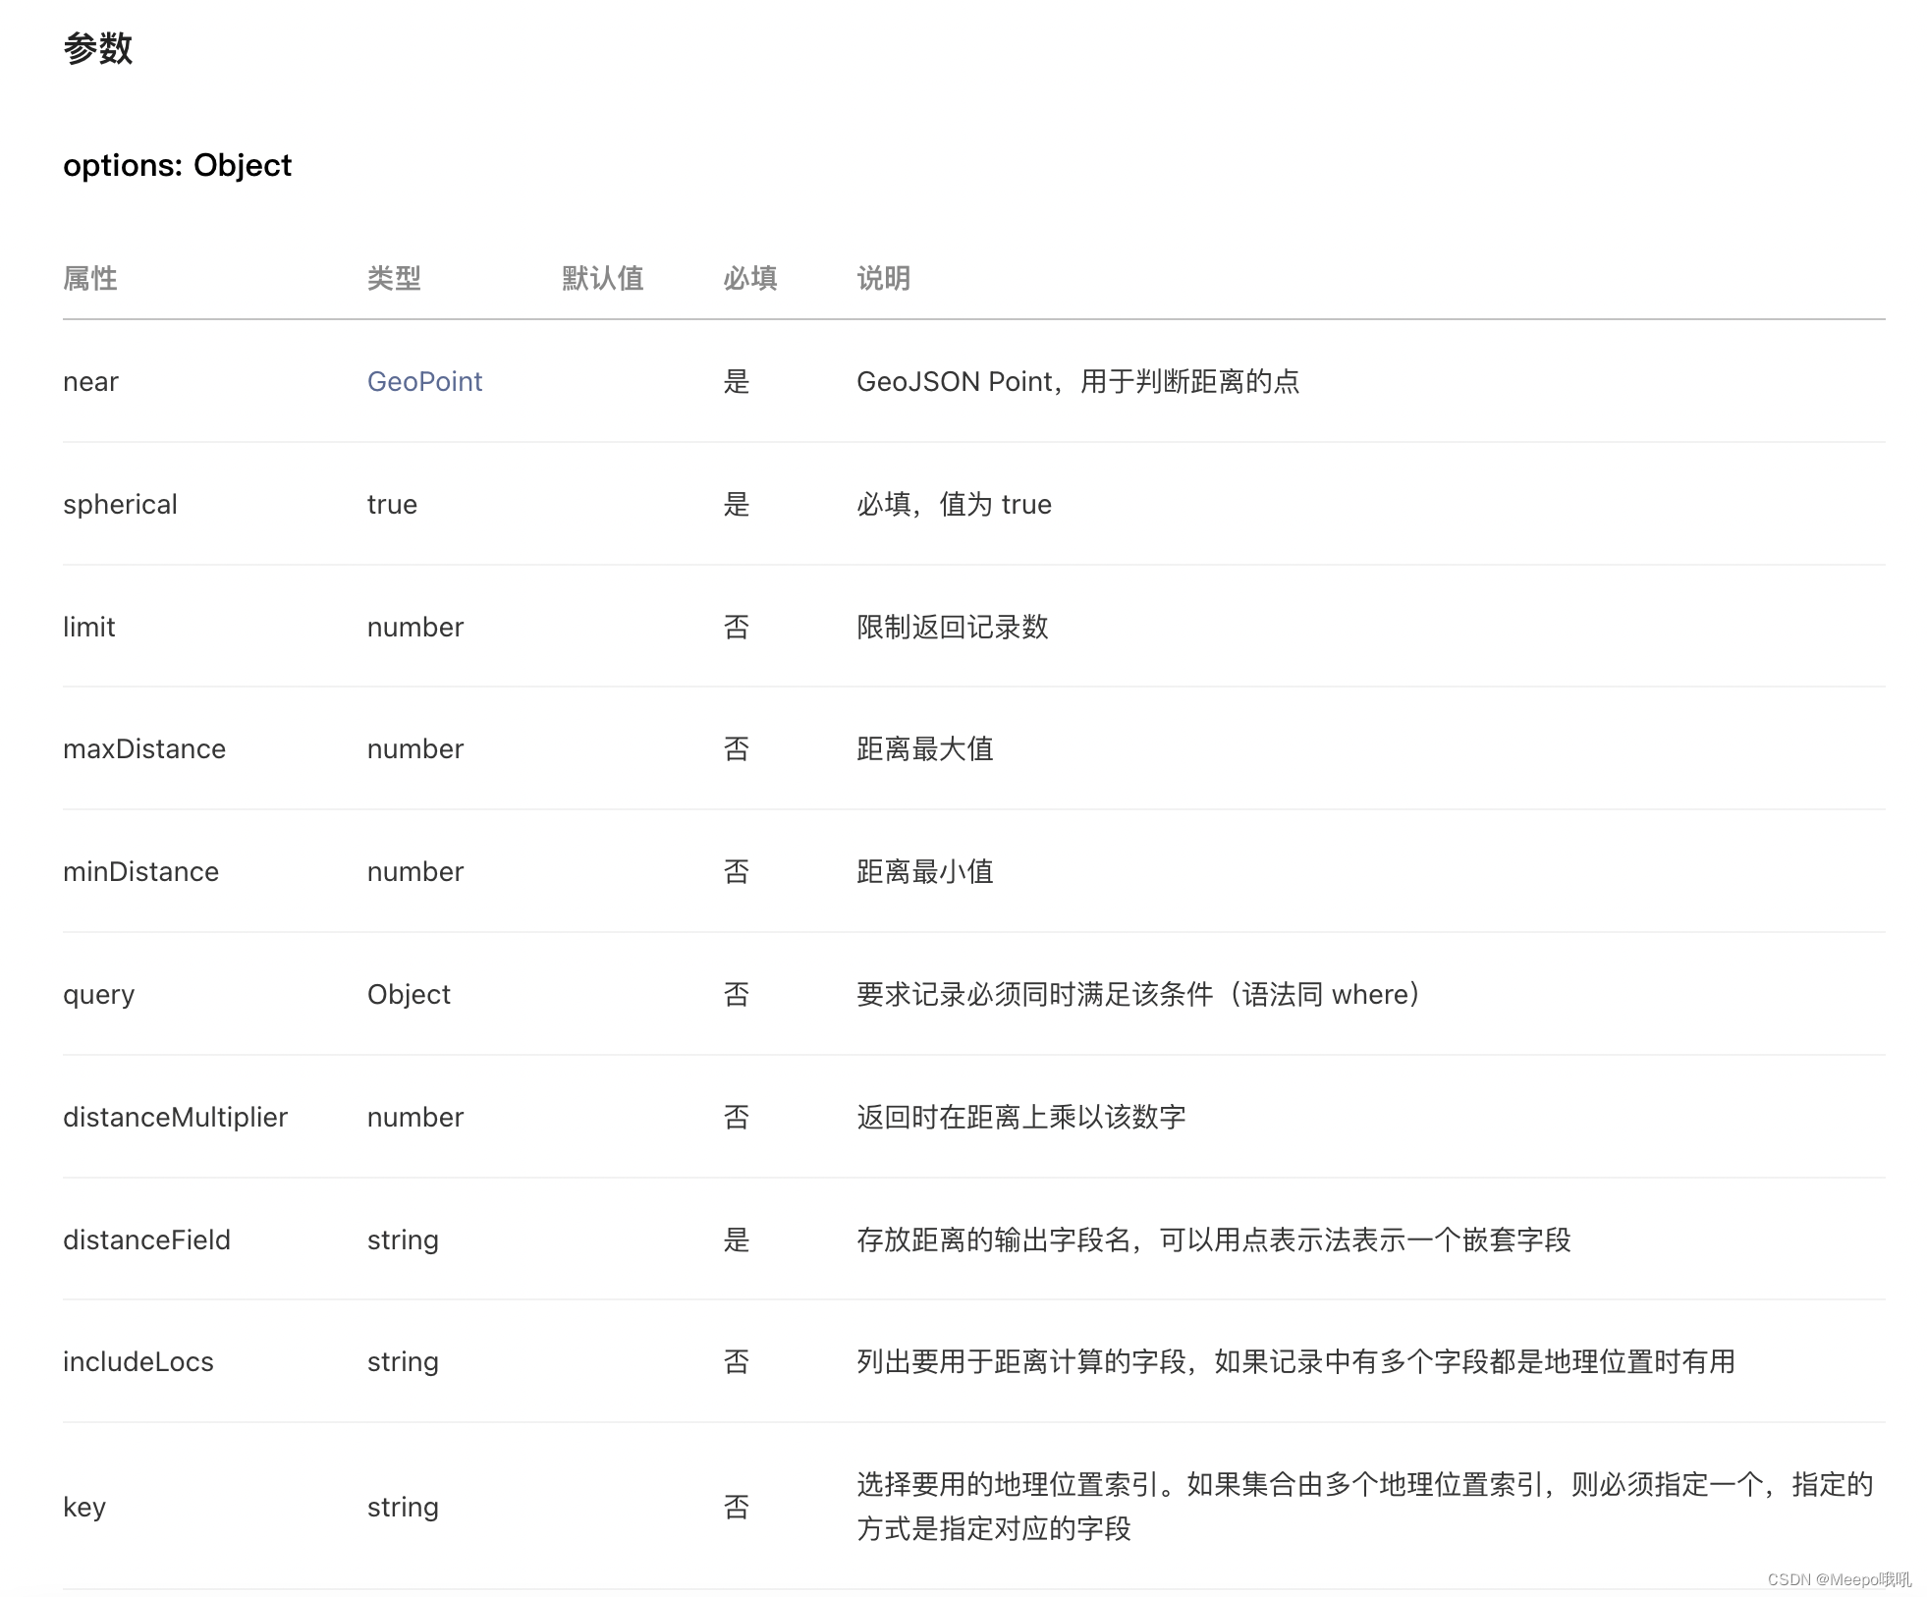Open the GeoPoint type link
This screenshot has height=1597, width=1927.
pyautogui.click(x=424, y=381)
